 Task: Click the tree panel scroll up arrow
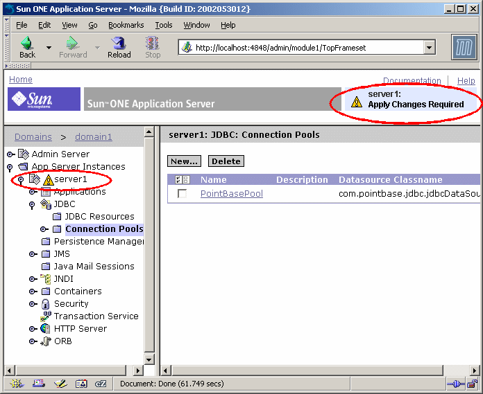tap(149, 132)
